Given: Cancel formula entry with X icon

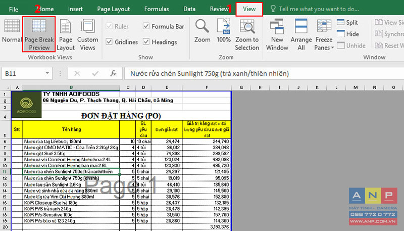Looking at the screenshot, I should click(77, 73).
